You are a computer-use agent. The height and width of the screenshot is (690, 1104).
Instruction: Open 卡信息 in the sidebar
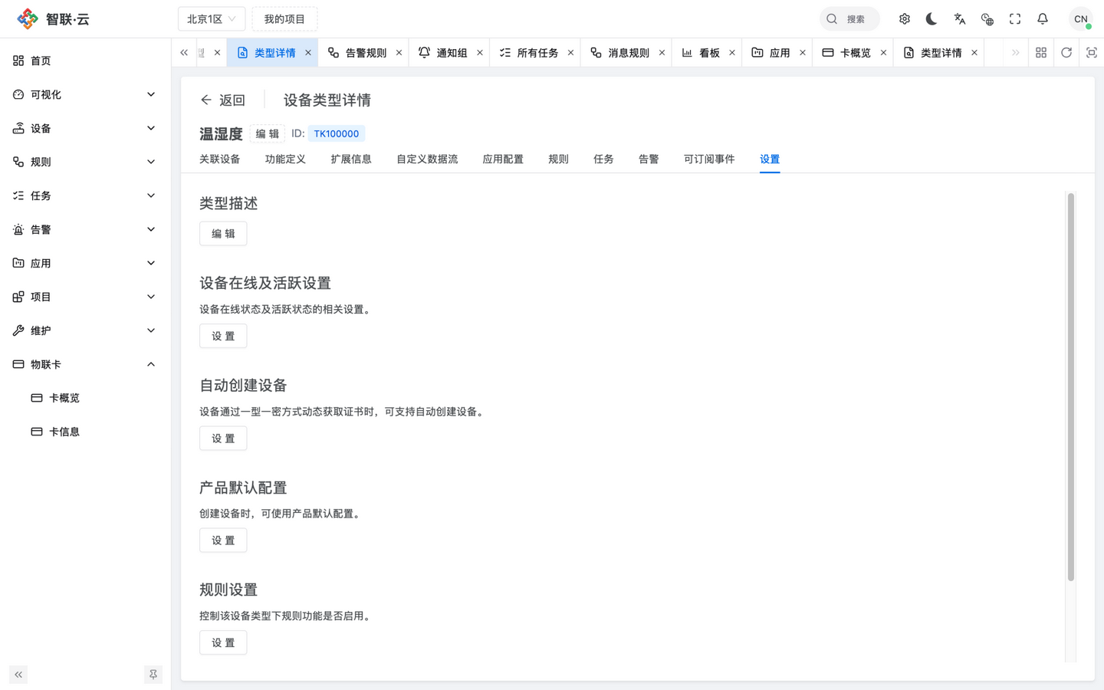85,432
